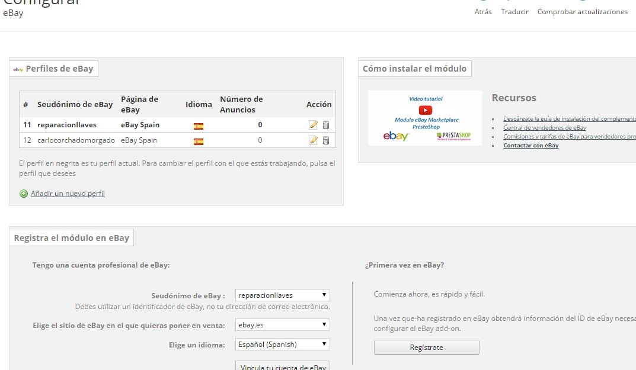Open the Seudónimo de eBay dropdown
The width and height of the screenshot is (636, 370).
coord(282,295)
